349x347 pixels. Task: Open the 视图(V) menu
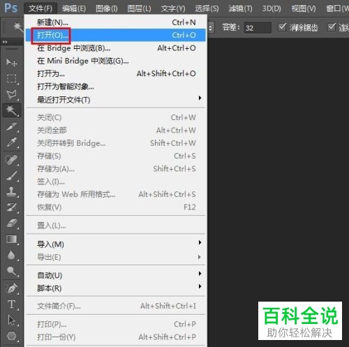304,8
